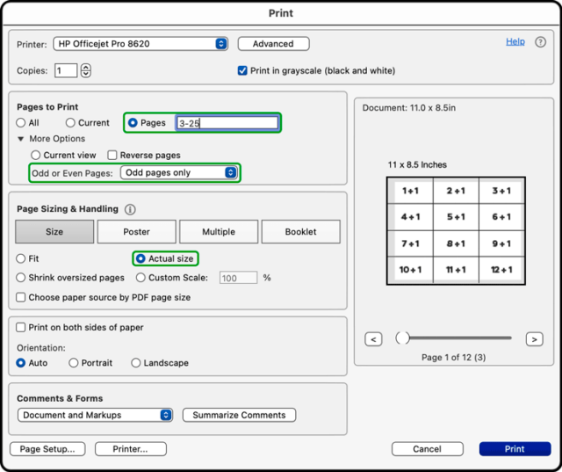Open the Page Sizing info icon

130,209
